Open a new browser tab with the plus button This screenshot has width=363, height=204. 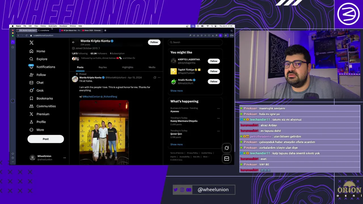105,30
